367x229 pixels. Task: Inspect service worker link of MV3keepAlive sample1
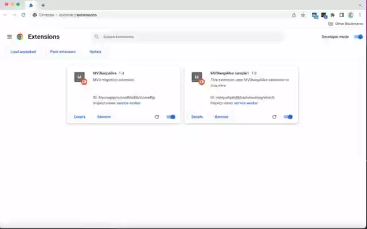(x=246, y=103)
